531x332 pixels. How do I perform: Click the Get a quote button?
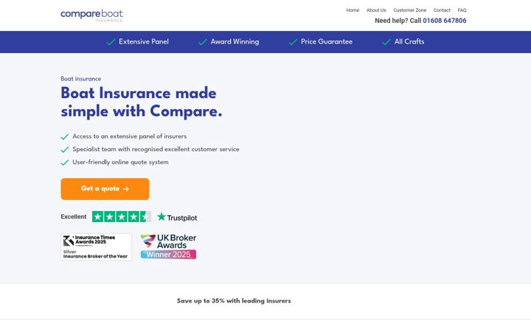tap(105, 189)
